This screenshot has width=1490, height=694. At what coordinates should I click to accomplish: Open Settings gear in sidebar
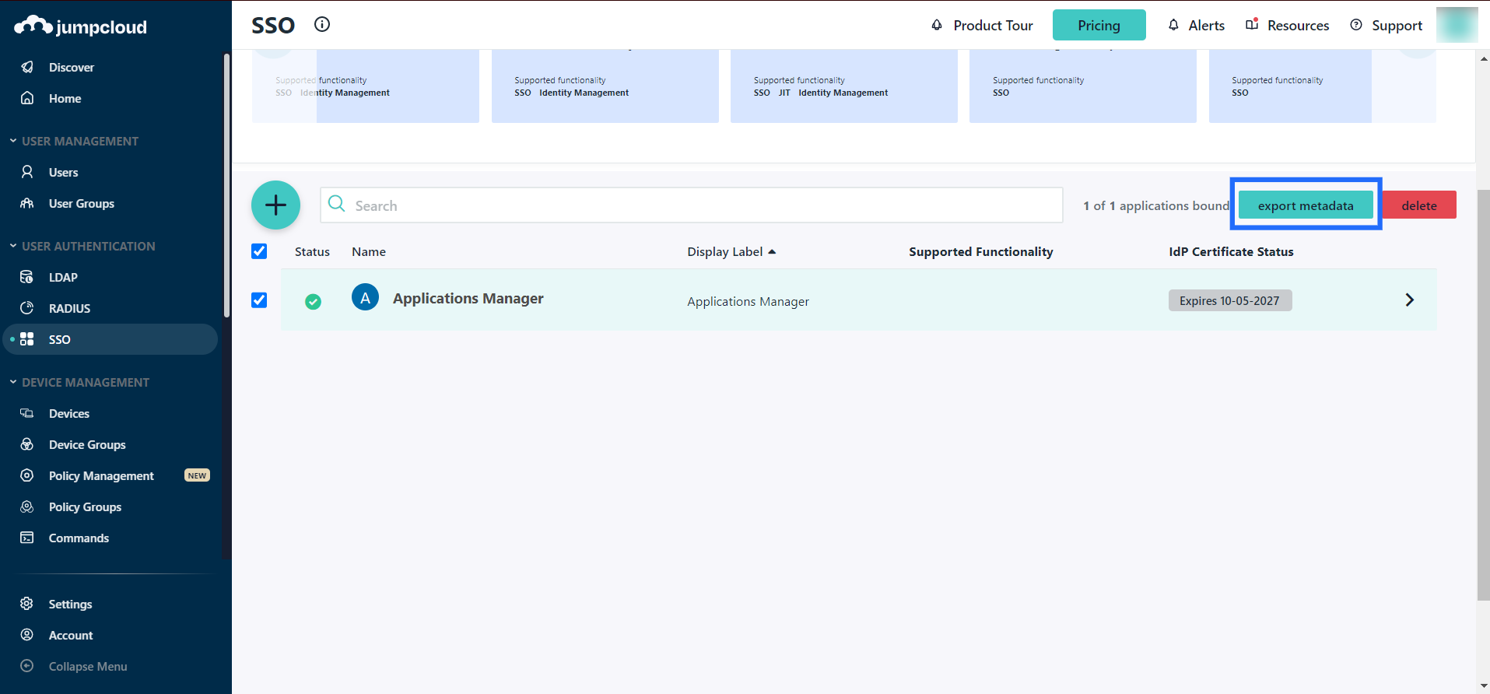pyautogui.click(x=27, y=604)
